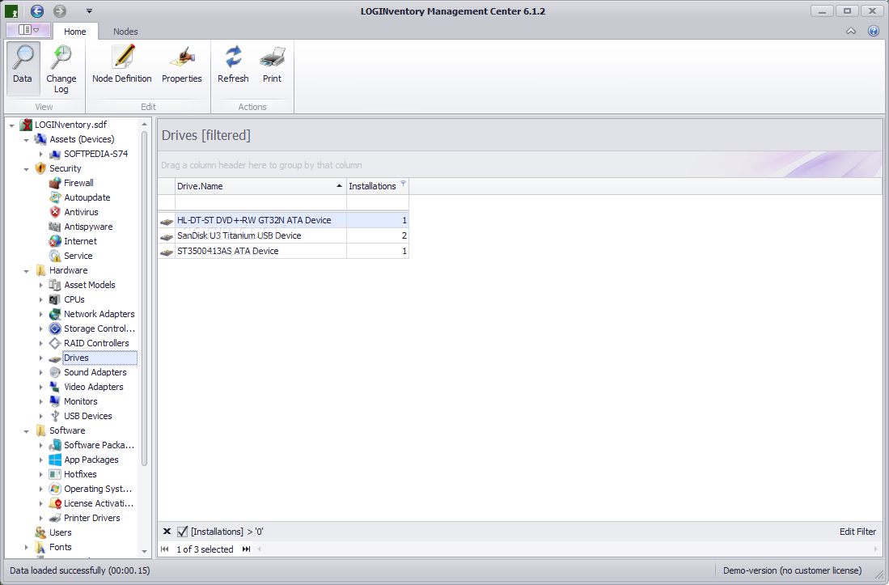Screen dimensions: 889x585
Task: Click the Installations filter row field
Action: 378,202
